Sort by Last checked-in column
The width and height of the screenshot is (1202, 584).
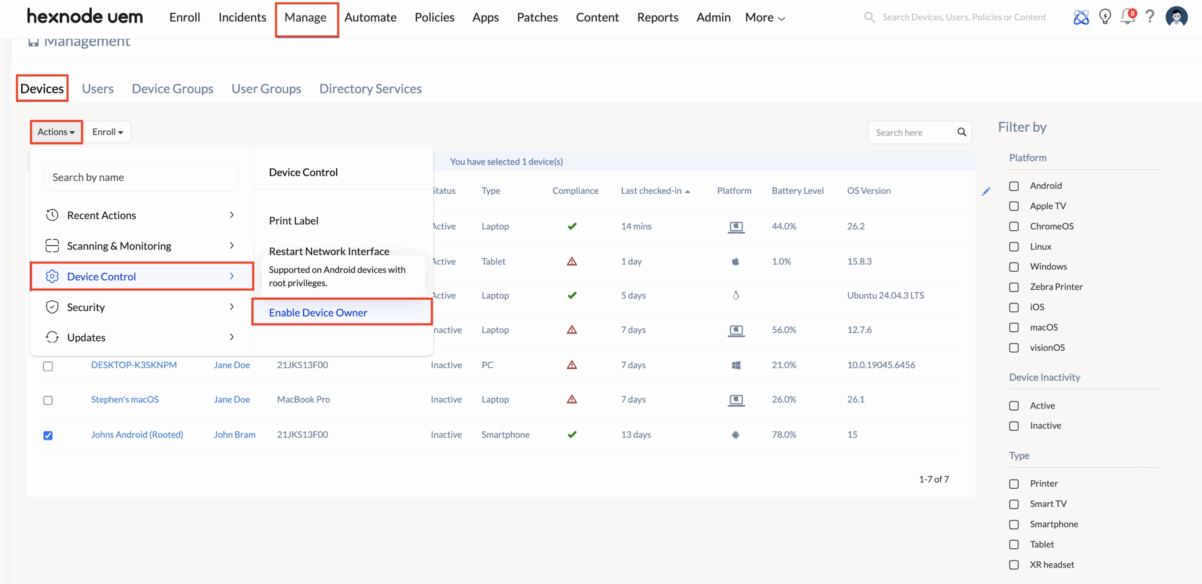point(651,191)
